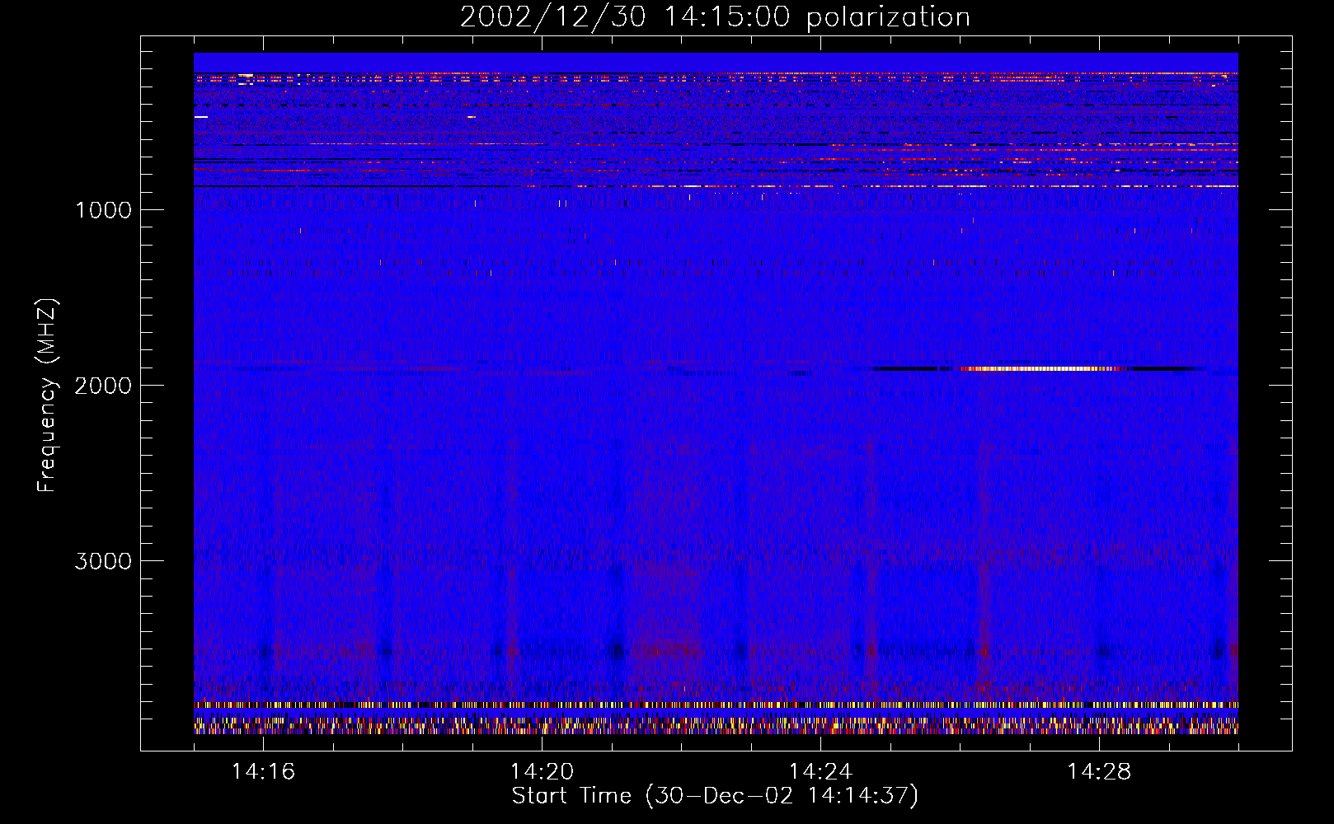Click the 14:20 time tick label
Image resolution: width=1334 pixels, height=824 pixels.
coord(542,772)
